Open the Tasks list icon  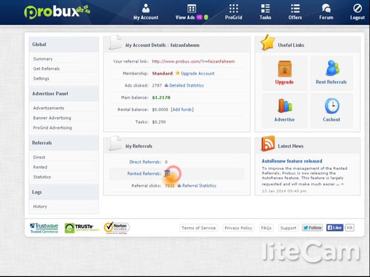(266, 9)
